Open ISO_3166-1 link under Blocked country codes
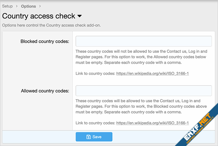Viewport: 218px width, 146px height. point(153,74)
